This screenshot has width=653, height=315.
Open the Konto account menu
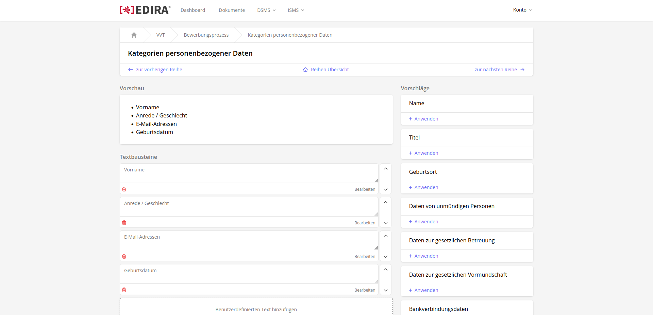pyautogui.click(x=523, y=10)
